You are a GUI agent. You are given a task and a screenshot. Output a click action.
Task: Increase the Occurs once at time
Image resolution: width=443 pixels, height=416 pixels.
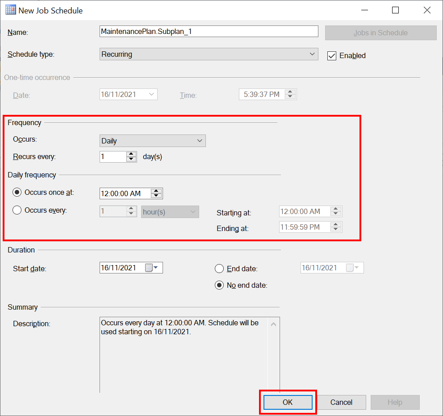pyautogui.click(x=156, y=191)
